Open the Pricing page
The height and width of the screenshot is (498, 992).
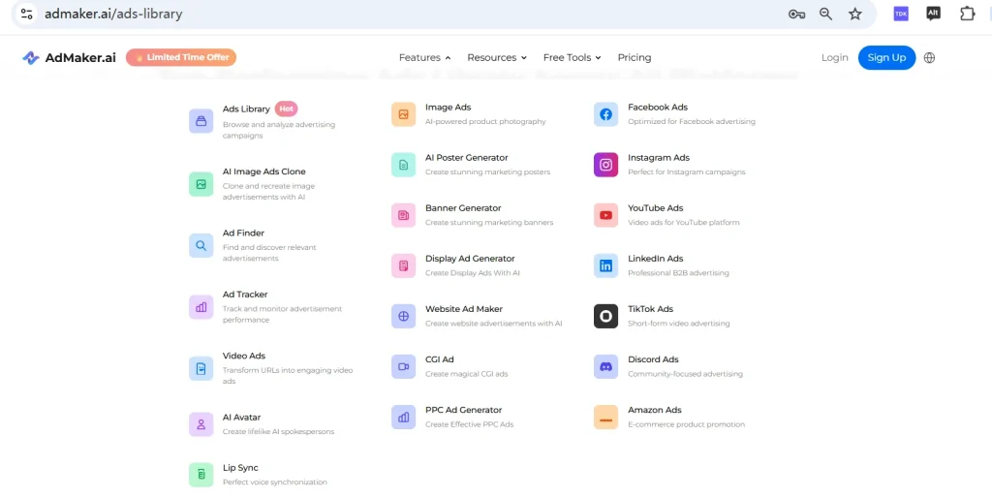(634, 57)
